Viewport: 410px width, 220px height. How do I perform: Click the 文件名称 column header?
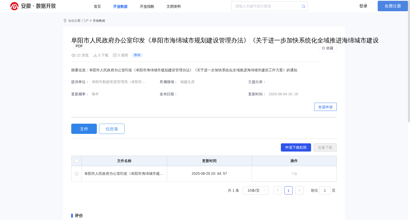click(x=124, y=161)
